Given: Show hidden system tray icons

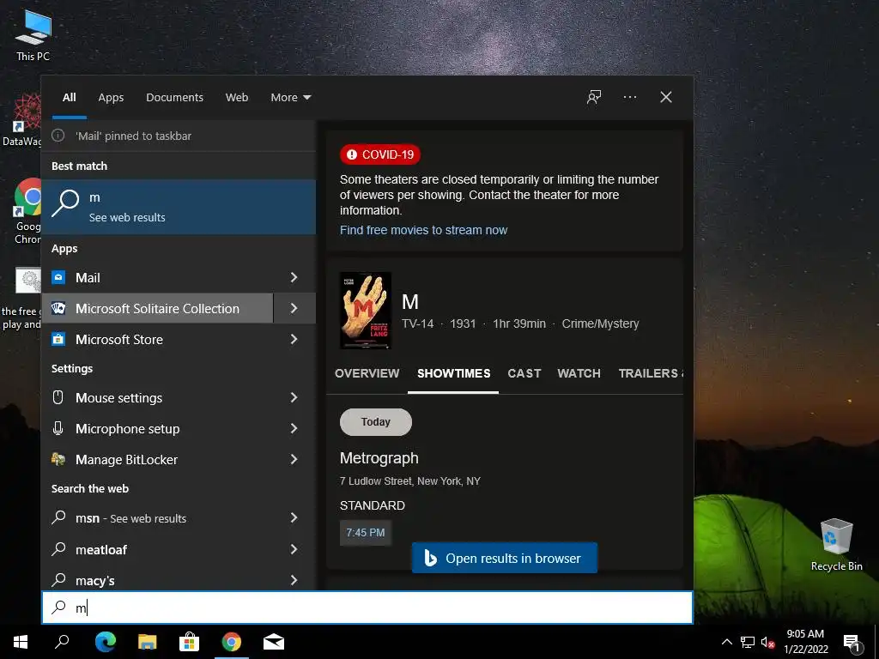Looking at the screenshot, I should tap(726, 642).
